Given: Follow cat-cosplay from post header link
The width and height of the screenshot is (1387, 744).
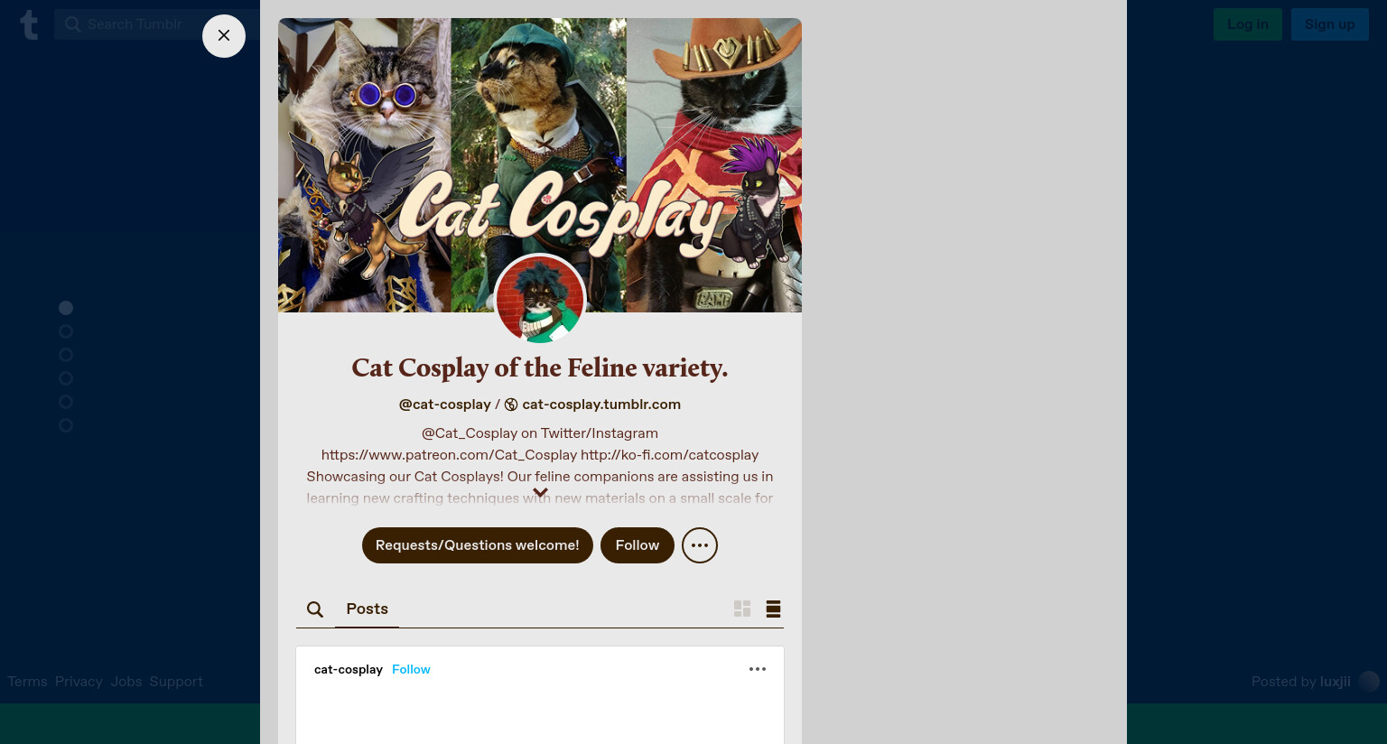Looking at the screenshot, I should tap(411, 669).
